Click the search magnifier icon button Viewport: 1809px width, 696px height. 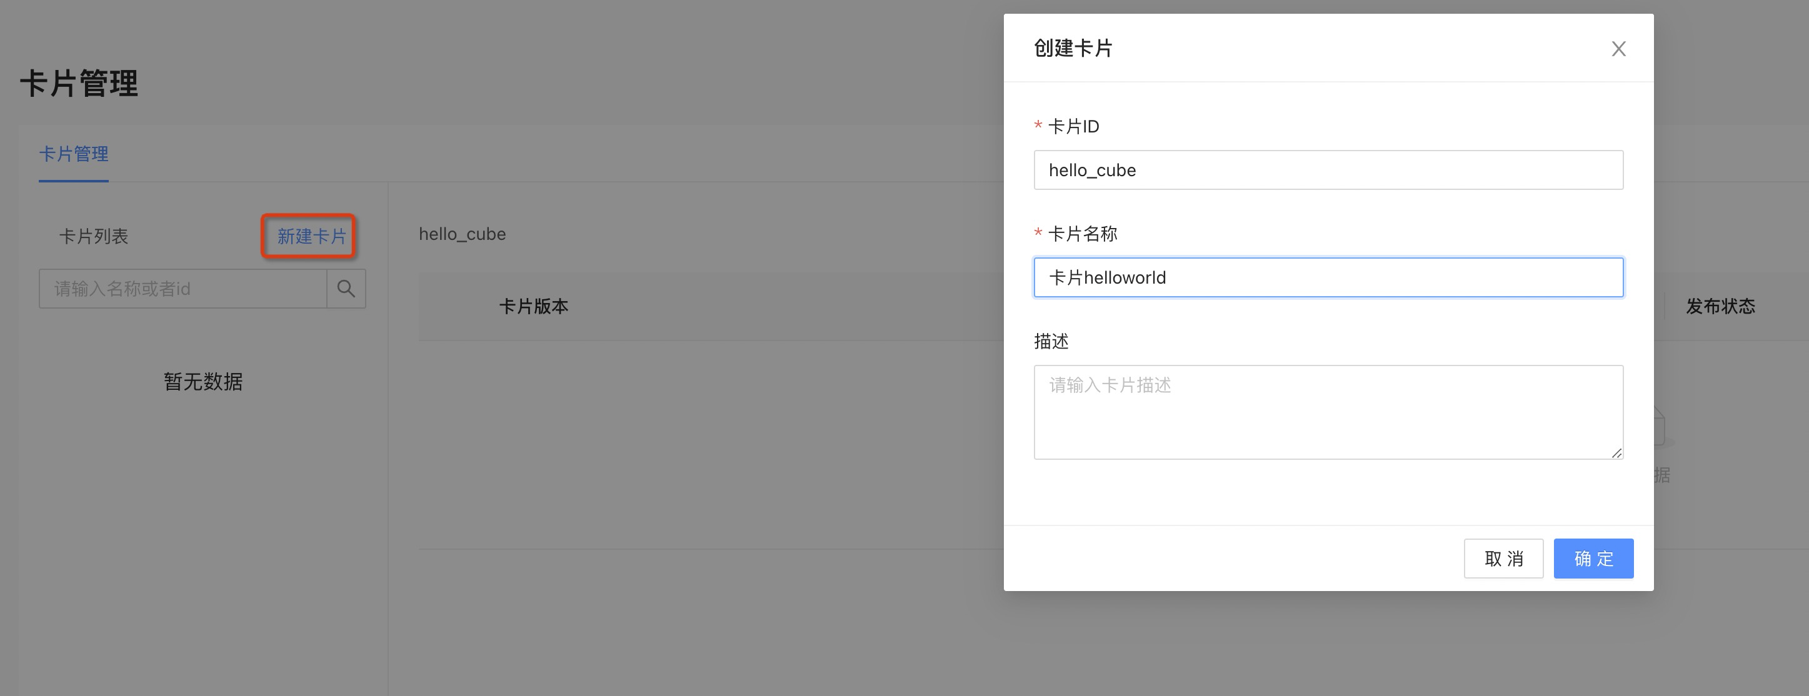346,289
